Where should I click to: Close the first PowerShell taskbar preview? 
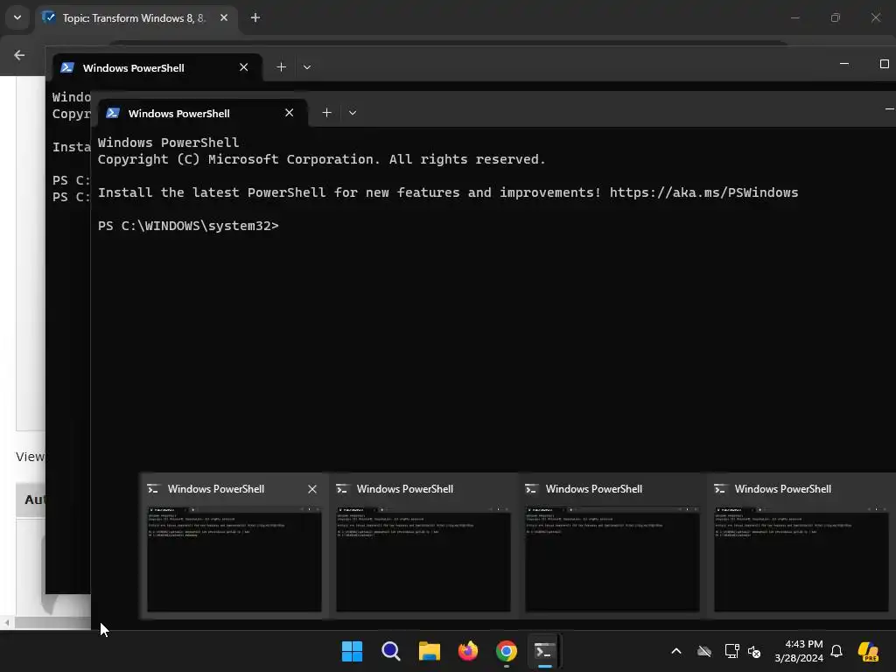coord(312,489)
